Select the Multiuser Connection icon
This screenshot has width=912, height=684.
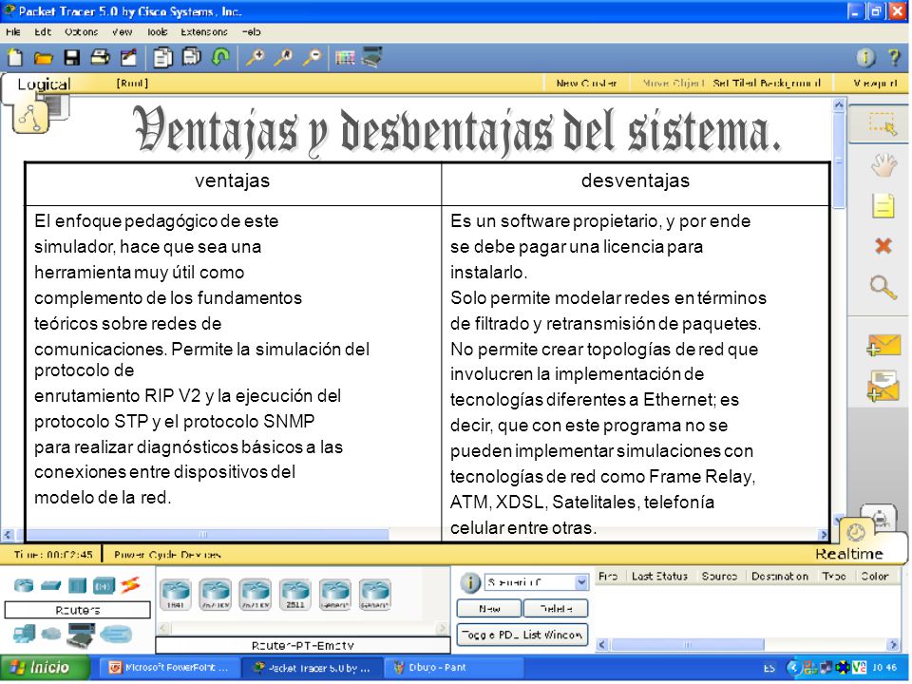click(x=116, y=634)
